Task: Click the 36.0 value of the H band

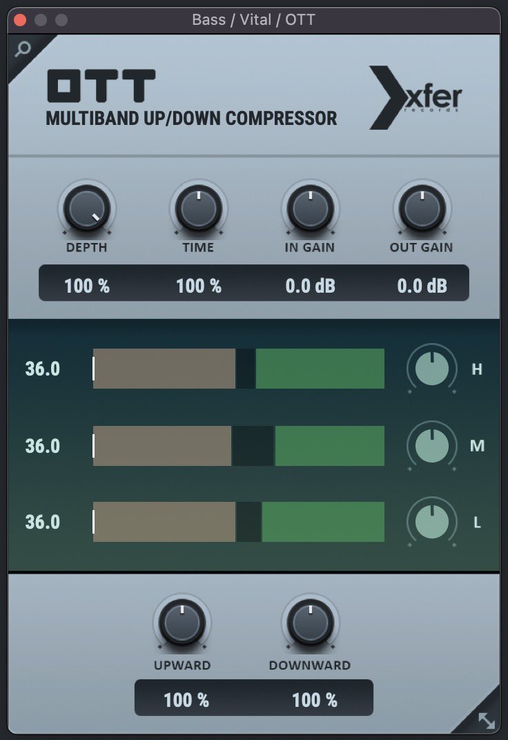Action: point(43,369)
